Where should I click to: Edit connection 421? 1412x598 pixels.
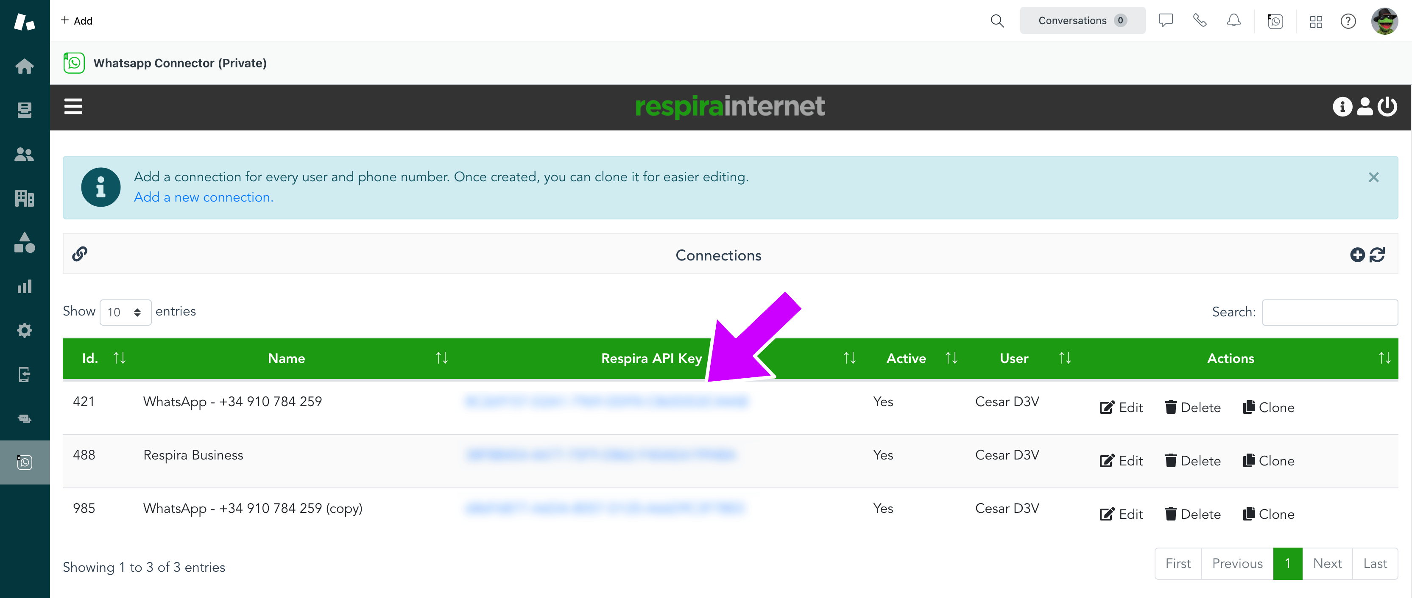pyautogui.click(x=1121, y=407)
